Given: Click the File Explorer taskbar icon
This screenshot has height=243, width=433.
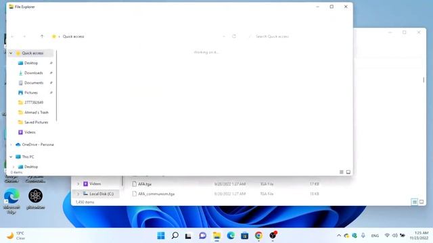Looking at the screenshot, I should [x=216, y=236].
